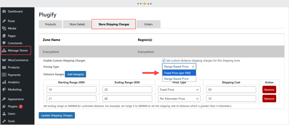The width and height of the screenshot is (289, 125).
Task: Click the Payments dollar icon
Action: [x=4, y=75]
